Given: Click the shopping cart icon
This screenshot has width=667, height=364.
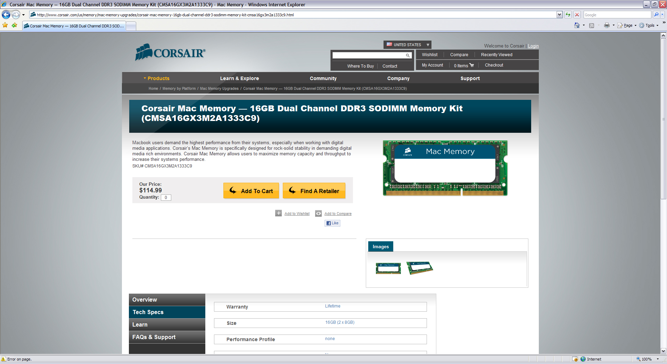Looking at the screenshot, I should [x=471, y=65].
